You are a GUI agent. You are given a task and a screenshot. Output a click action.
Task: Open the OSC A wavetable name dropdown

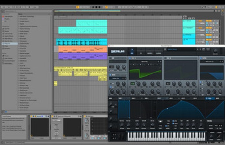[144, 62]
